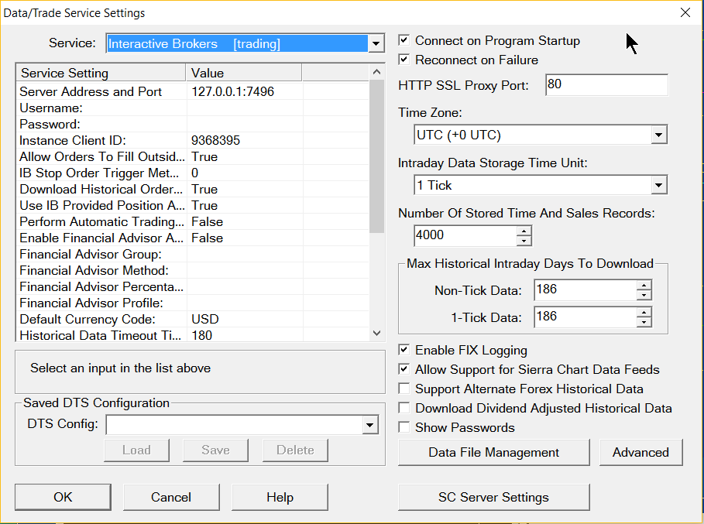
Task: Select IB Stop Order Trigger Met... row
Action: tap(193, 173)
